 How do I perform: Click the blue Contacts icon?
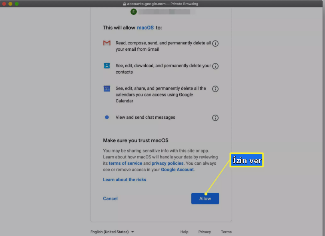tap(107, 66)
